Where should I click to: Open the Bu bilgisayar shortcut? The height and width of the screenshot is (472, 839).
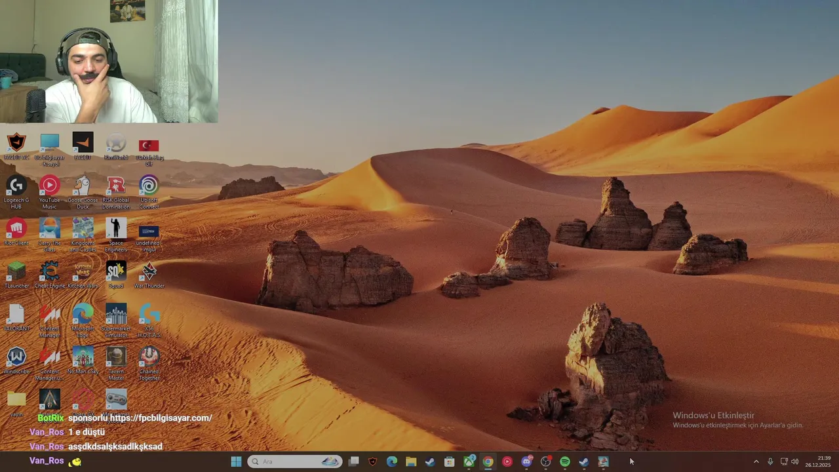click(x=50, y=149)
